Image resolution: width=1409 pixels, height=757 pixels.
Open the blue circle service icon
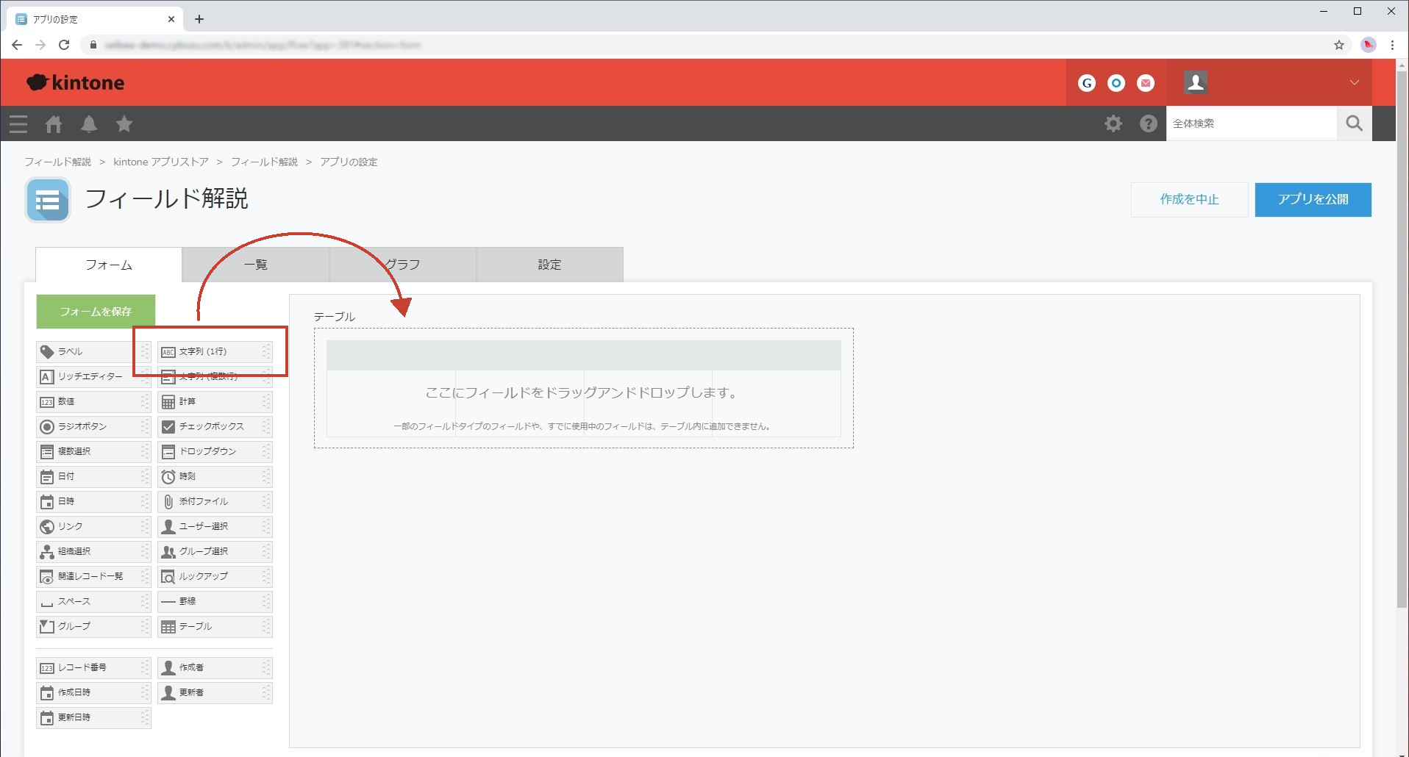[1116, 83]
